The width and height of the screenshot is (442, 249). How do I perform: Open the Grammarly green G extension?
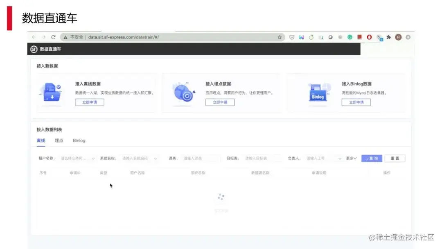click(x=350, y=37)
